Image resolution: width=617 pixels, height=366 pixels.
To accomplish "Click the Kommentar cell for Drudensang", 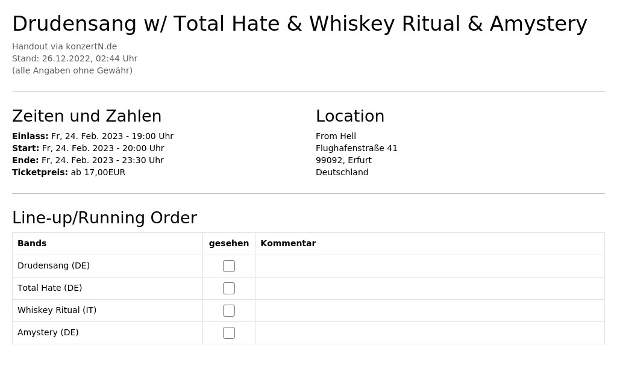I will point(430,266).
